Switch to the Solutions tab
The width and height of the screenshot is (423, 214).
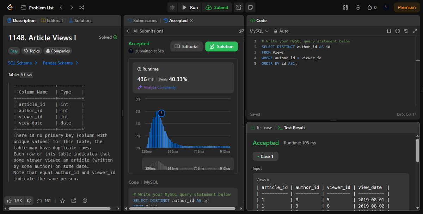tap(81, 20)
